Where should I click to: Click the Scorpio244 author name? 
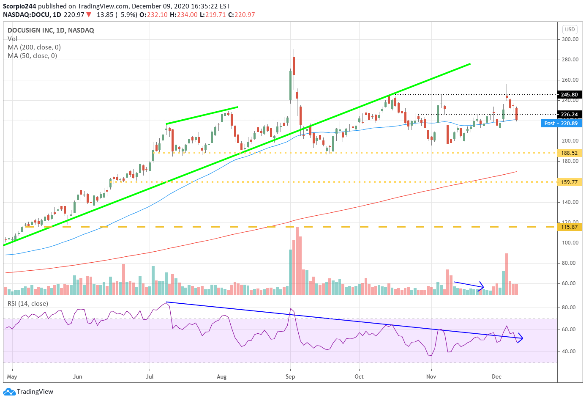(x=19, y=6)
